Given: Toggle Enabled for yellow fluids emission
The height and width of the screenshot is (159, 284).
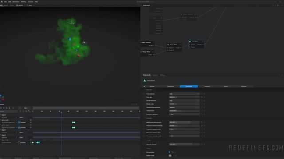Looking at the screenshot, I should click(x=19, y=128).
